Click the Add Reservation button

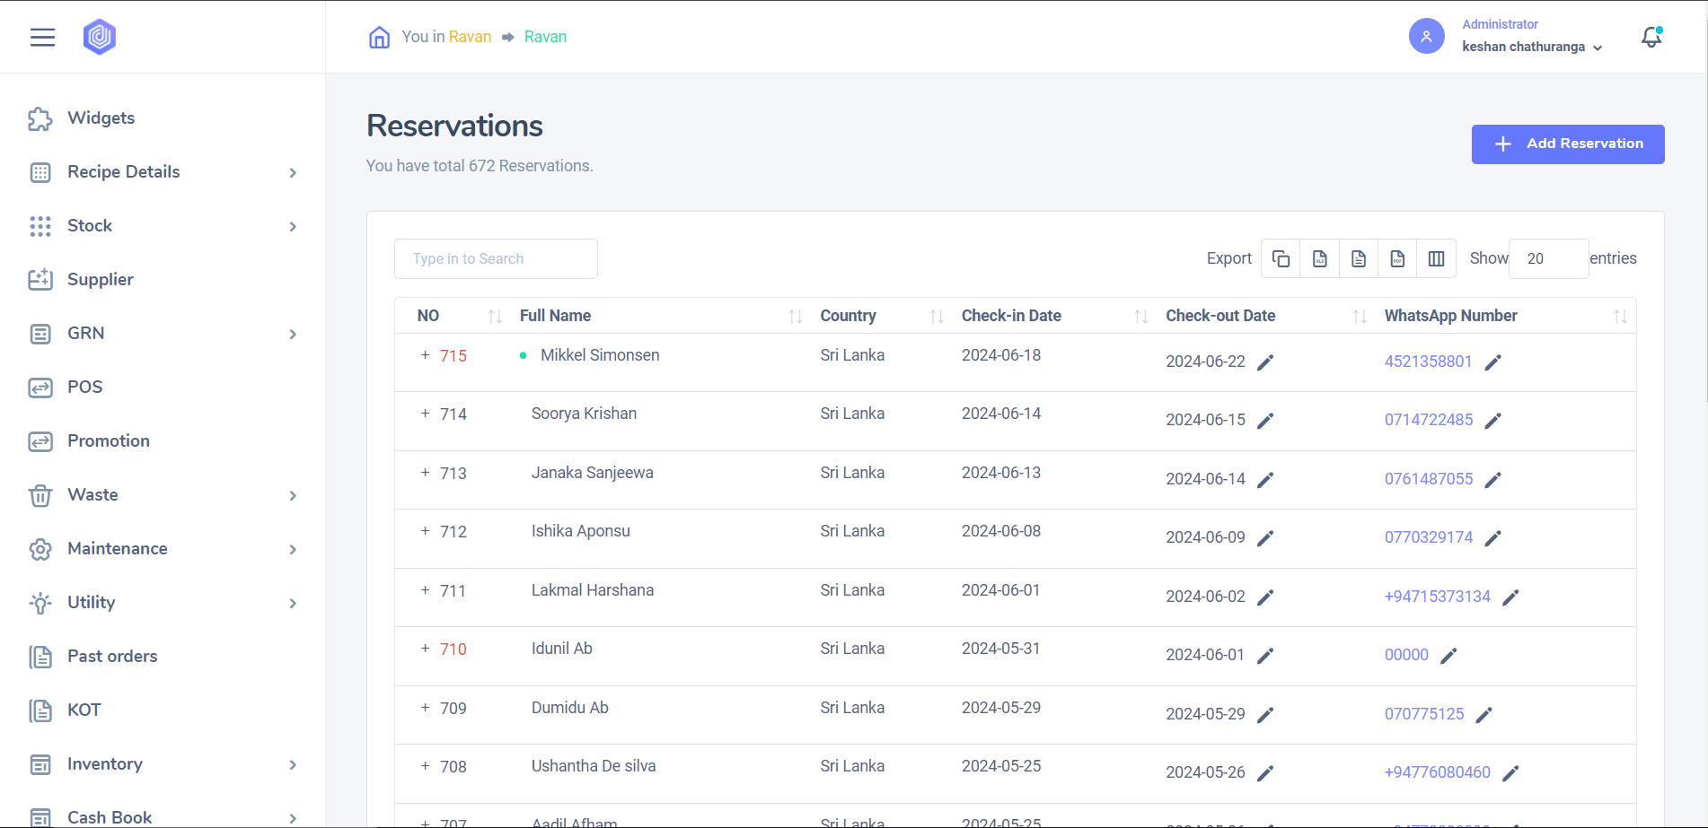click(1567, 144)
